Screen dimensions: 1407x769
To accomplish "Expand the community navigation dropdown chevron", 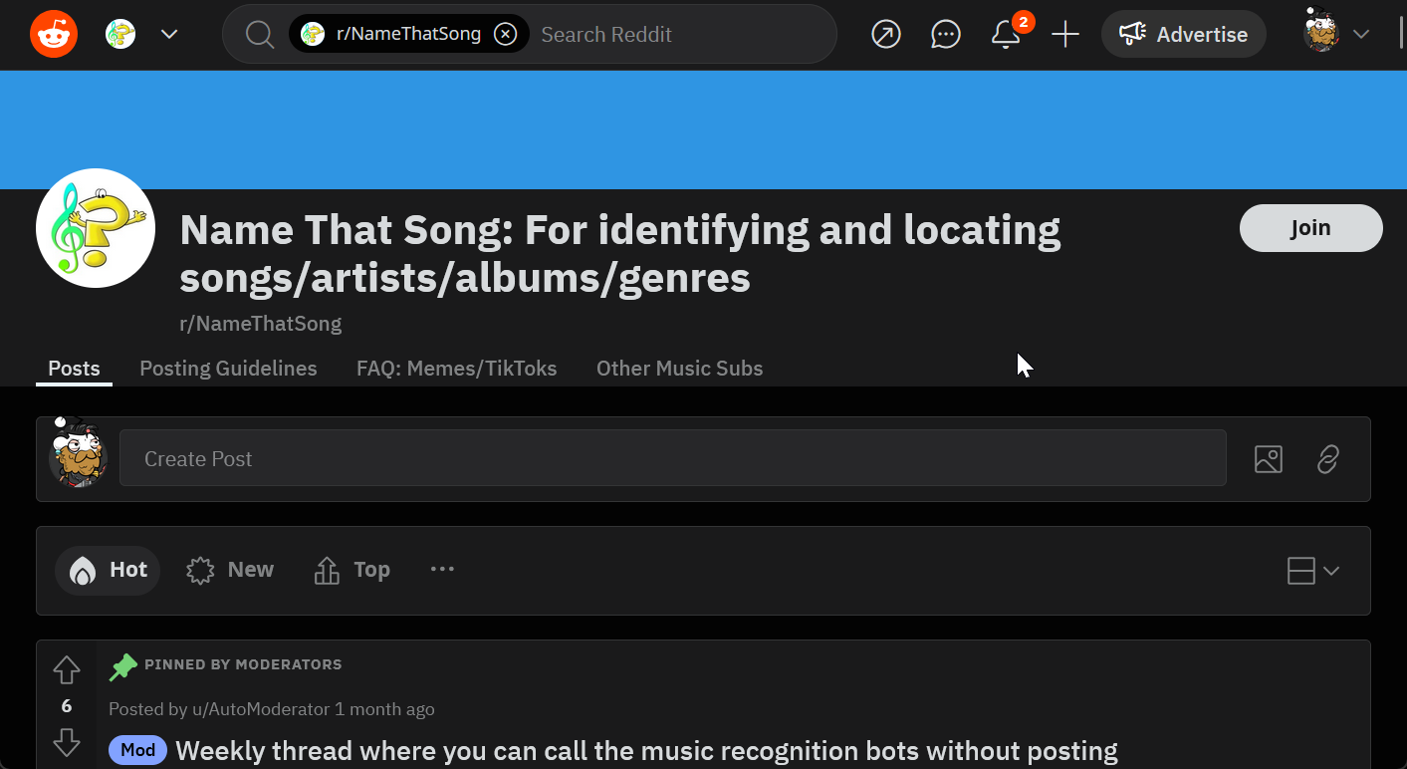I will click(169, 34).
